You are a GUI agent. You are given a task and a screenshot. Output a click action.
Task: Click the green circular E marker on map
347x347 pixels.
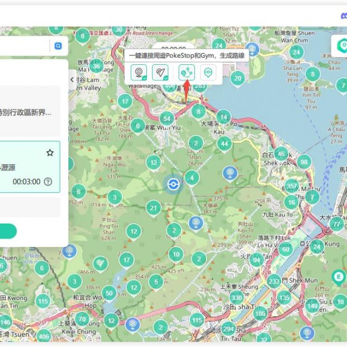[x=338, y=277]
